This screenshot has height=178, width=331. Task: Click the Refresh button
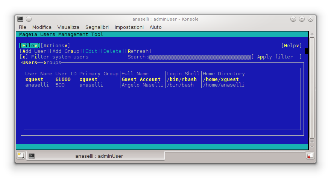click(138, 51)
